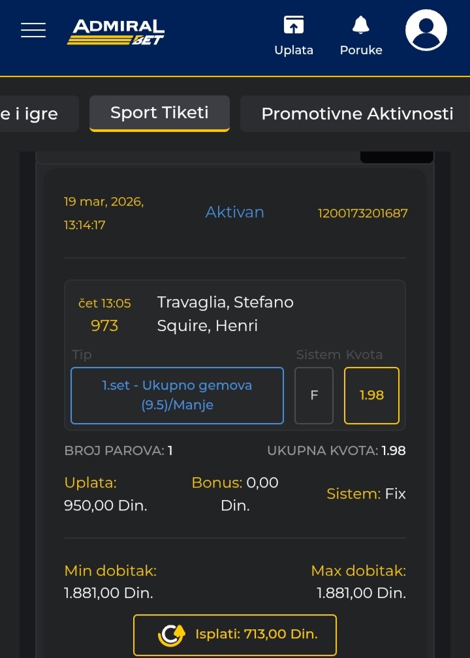
Task: Switch to Sport Tiketi tab
Action: 159,113
